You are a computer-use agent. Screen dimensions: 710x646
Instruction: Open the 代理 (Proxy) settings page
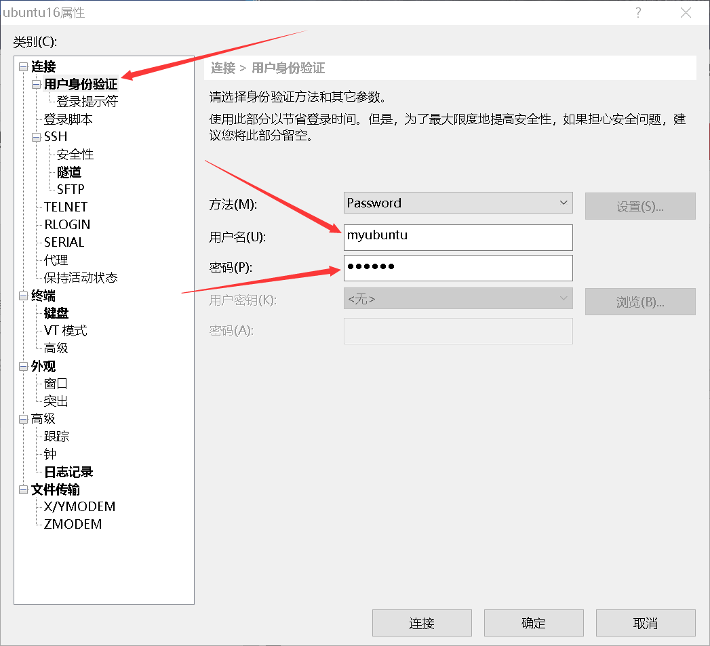(x=56, y=260)
